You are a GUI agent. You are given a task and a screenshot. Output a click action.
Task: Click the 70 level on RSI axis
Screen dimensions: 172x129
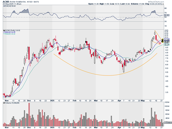click(165, 13)
